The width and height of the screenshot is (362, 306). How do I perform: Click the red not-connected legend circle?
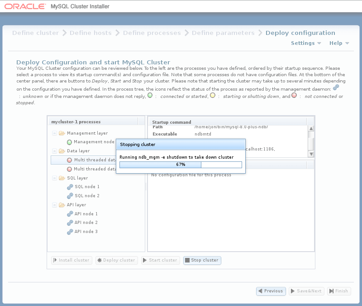click(x=294, y=95)
